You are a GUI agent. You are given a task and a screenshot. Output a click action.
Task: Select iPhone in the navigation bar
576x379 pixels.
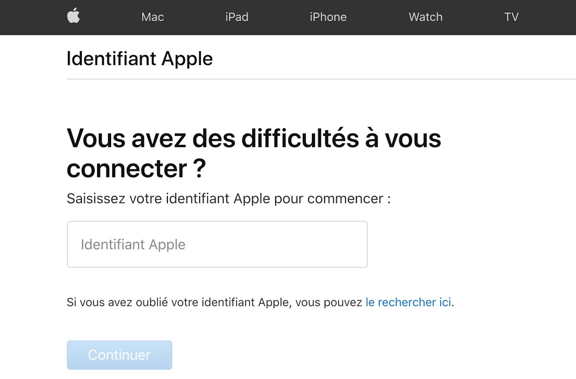pos(328,17)
